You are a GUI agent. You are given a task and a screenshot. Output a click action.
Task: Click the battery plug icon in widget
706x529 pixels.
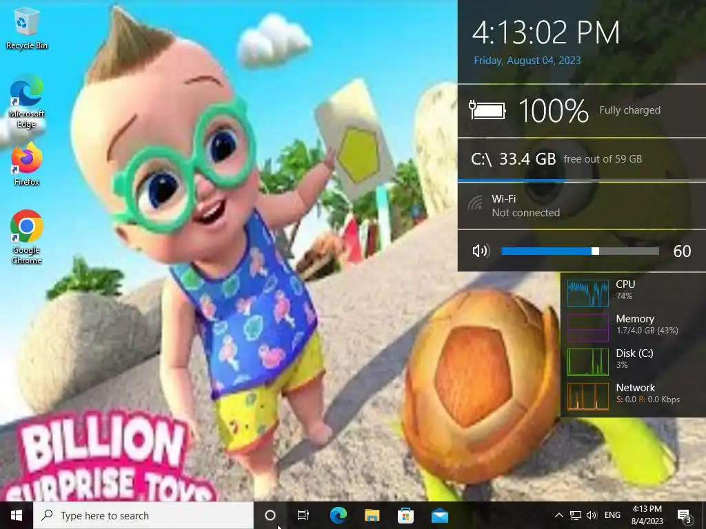pos(487,110)
